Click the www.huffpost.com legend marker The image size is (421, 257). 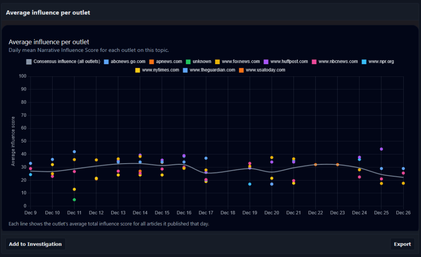click(266, 61)
